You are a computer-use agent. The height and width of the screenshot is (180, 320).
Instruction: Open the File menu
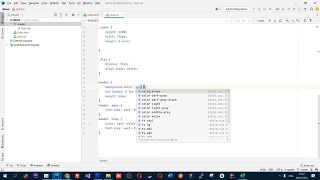click(9, 3)
